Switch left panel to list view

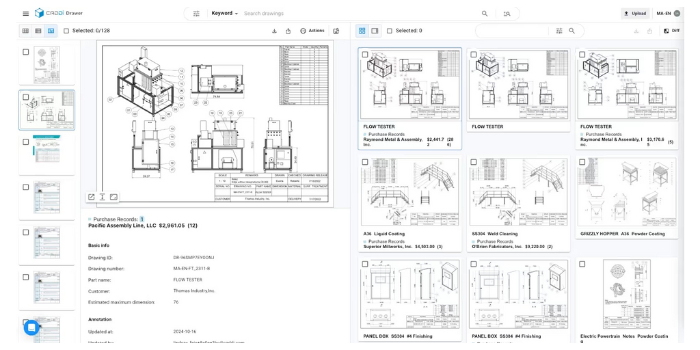pos(38,31)
